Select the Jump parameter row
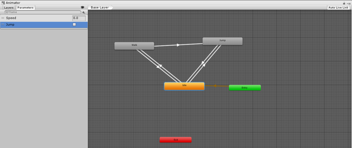This screenshot has height=148, width=352. tap(44, 25)
